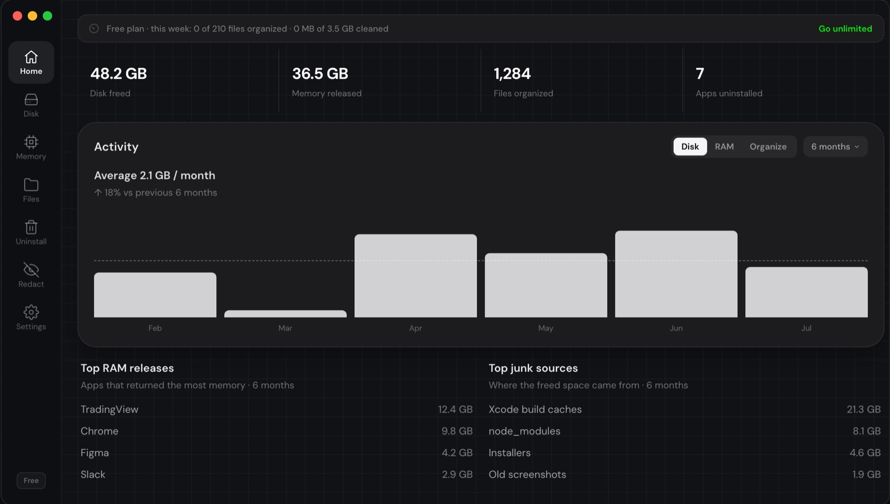Image resolution: width=890 pixels, height=504 pixels.
Task: Click the Jul bar in Activity chart
Action: coord(807,292)
